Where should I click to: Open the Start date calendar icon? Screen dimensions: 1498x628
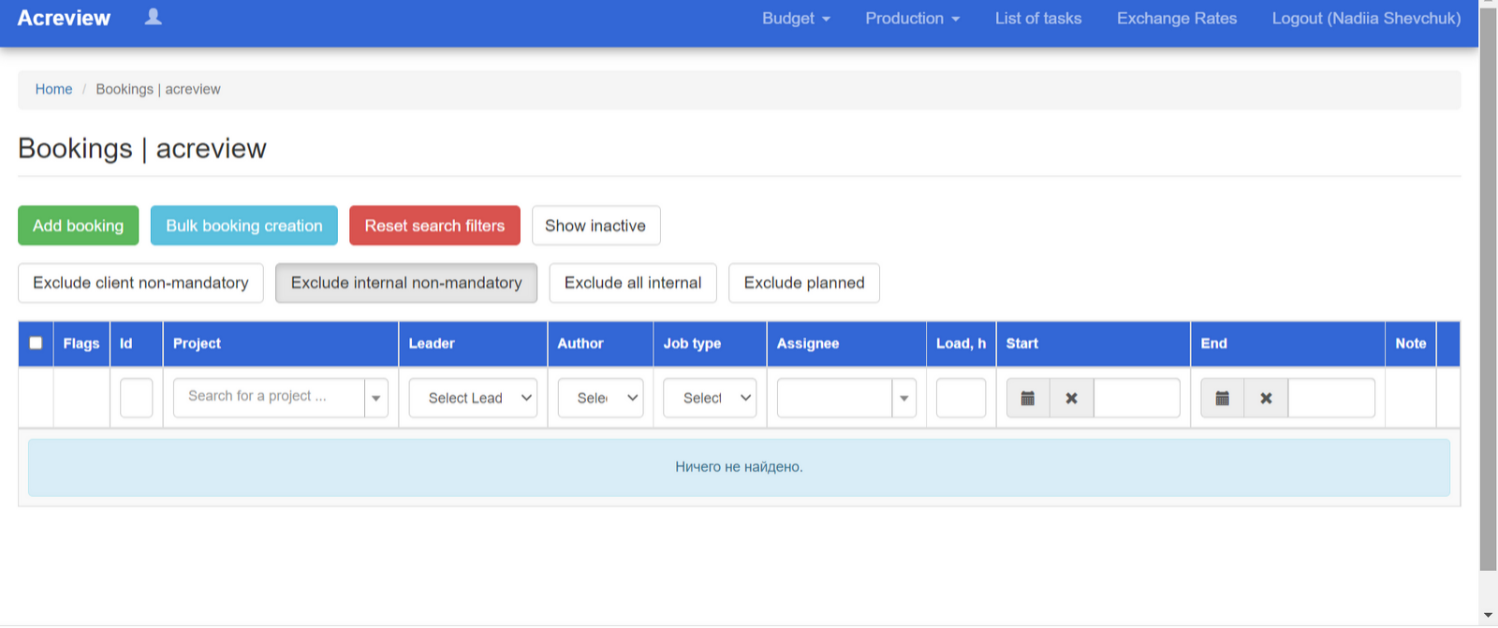[1028, 398]
